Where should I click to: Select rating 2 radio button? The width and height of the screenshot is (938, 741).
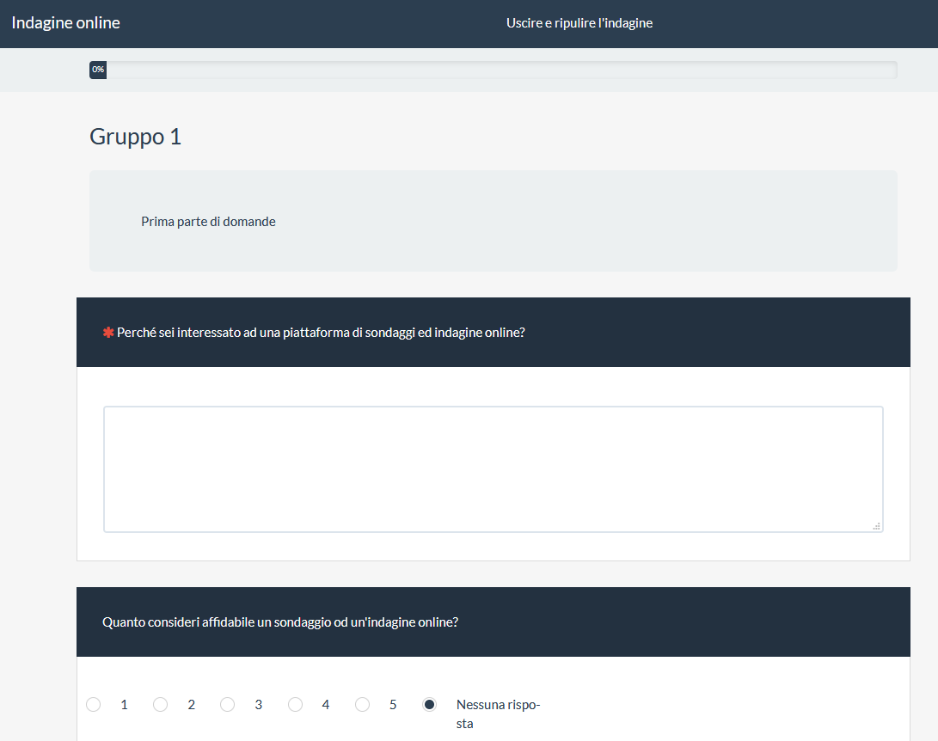tap(160, 705)
